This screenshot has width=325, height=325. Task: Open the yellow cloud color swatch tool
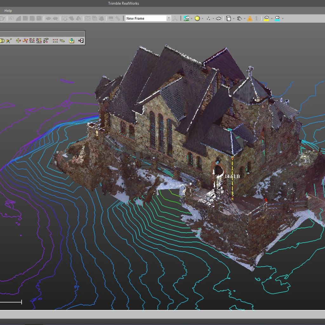click(266, 18)
